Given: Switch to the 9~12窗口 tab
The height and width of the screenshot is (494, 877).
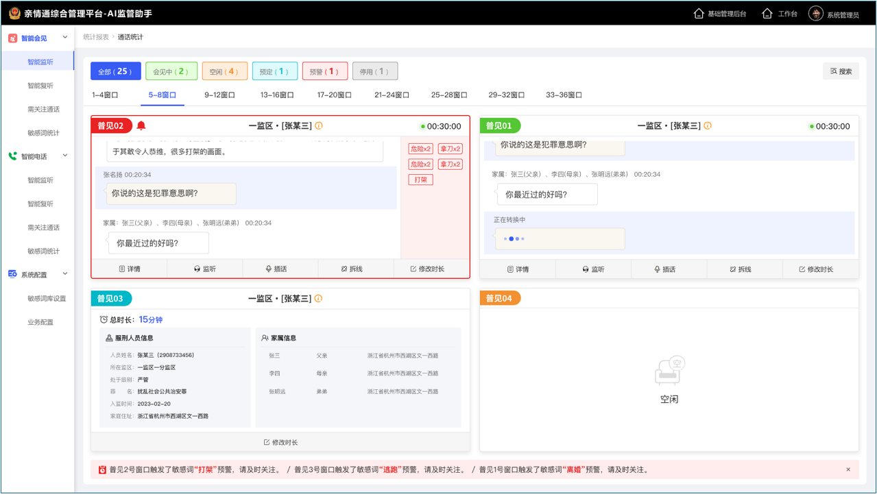Looking at the screenshot, I should coord(219,95).
